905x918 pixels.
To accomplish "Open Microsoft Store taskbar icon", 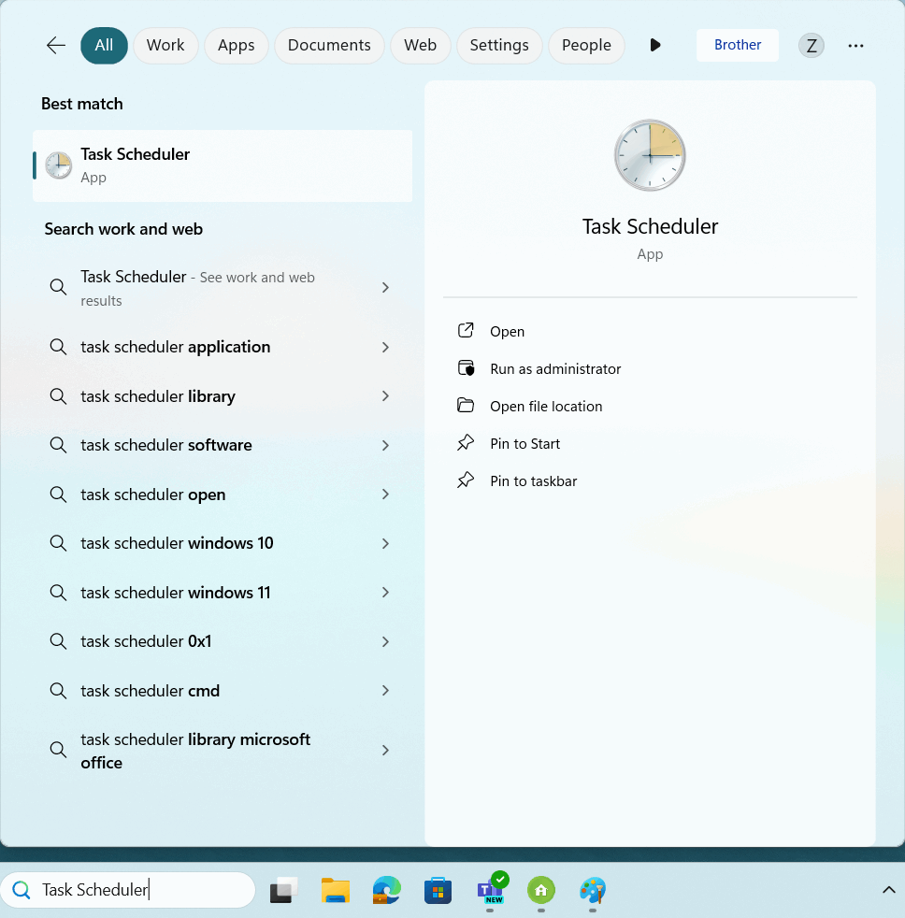I will [438, 890].
